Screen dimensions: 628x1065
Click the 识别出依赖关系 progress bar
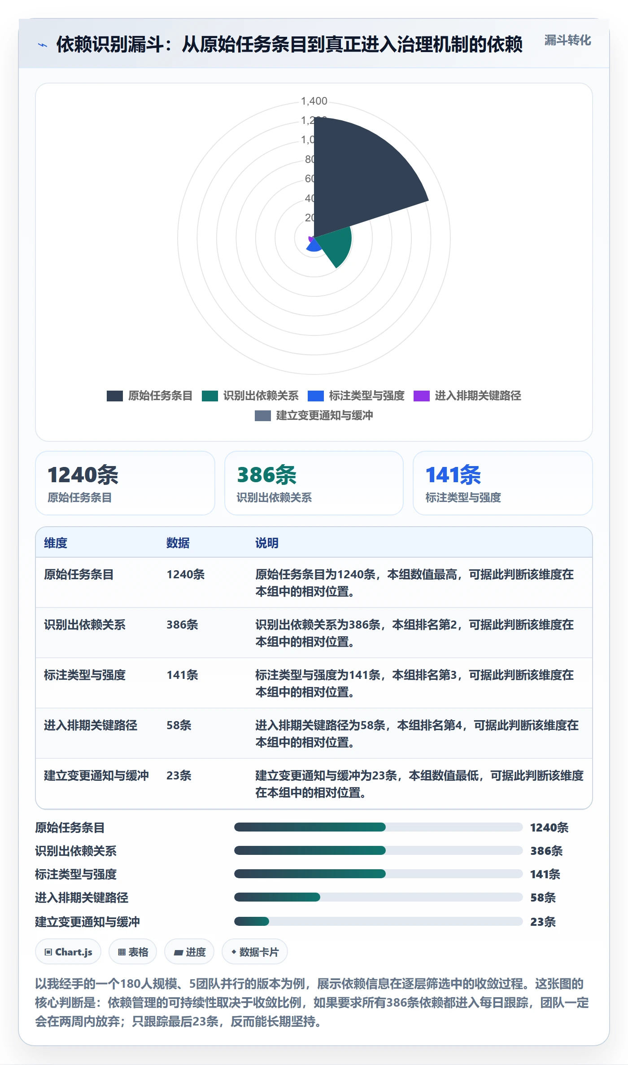379,850
